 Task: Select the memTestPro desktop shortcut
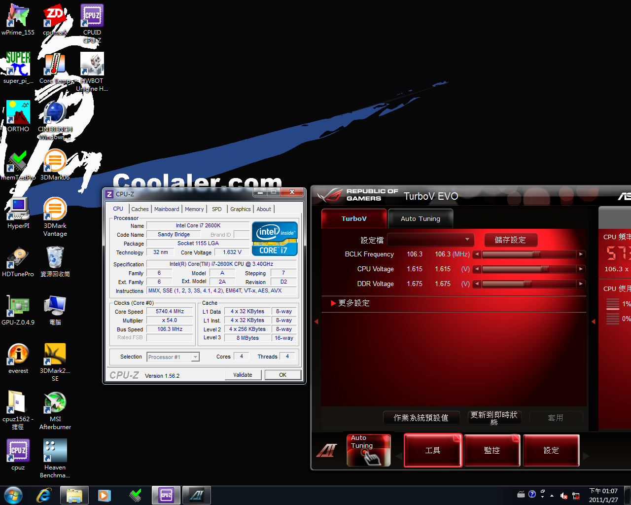coord(18,165)
